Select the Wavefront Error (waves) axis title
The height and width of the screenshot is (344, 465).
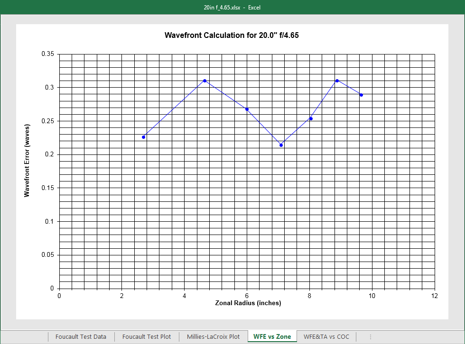(27, 161)
